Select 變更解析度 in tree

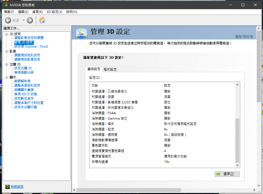pos(22,81)
